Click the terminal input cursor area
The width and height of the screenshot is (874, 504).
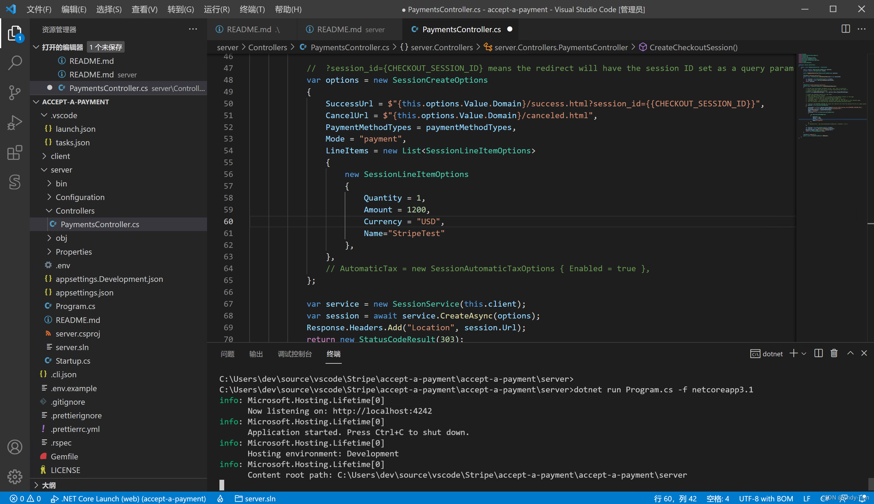(x=222, y=485)
